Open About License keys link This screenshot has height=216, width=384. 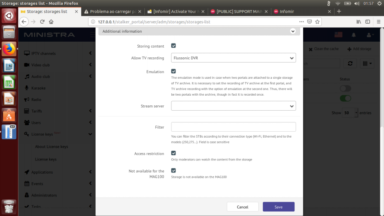tap(51, 146)
